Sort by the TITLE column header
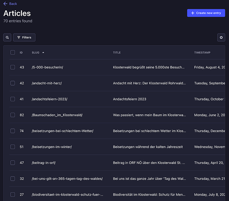The width and height of the screenshot is (229, 201). [117, 52]
